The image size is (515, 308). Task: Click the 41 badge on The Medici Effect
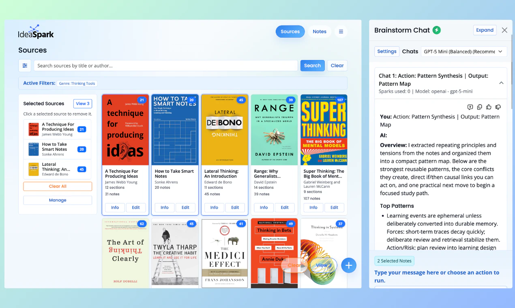point(241,224)
